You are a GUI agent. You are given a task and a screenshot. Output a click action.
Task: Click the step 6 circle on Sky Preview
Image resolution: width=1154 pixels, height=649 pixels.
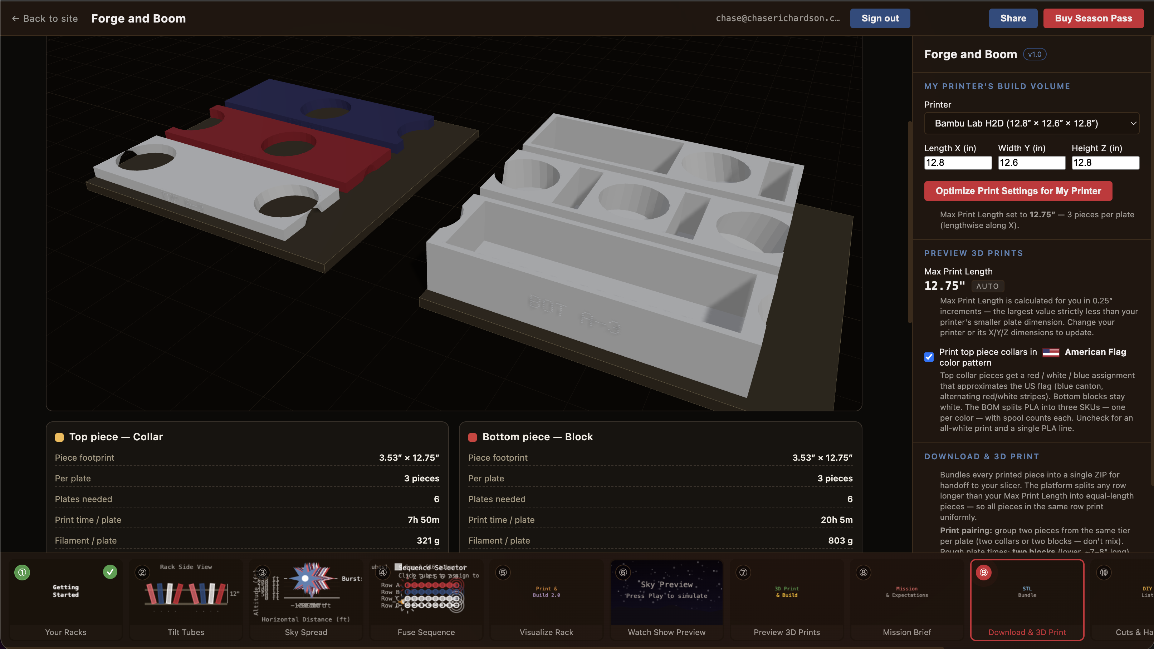pos(623,572)
